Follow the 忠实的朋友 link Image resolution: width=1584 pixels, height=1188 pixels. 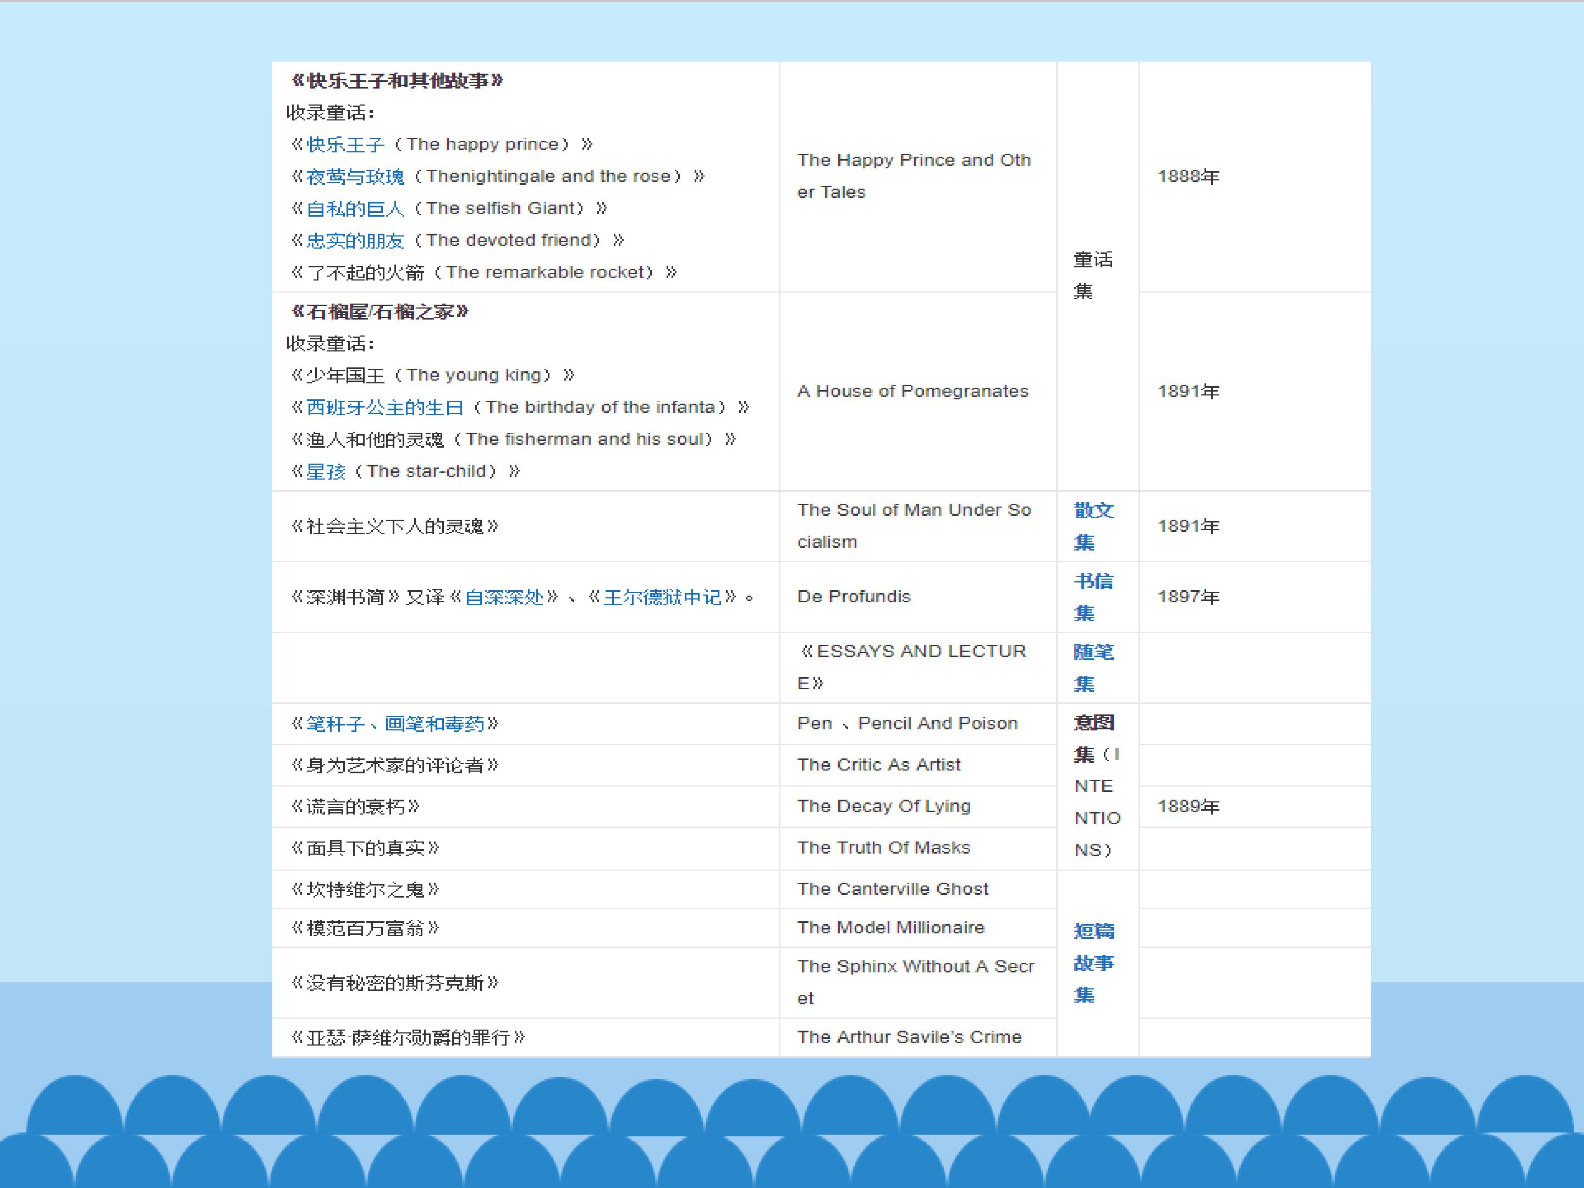pos(355,240)
